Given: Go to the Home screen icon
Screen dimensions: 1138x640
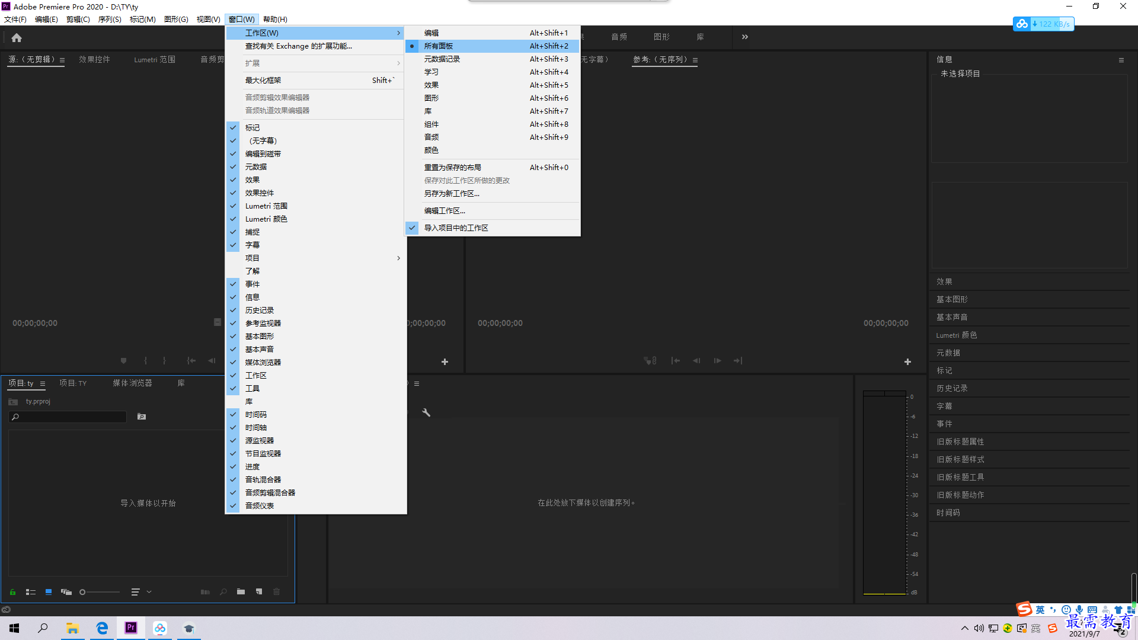Looking at the screenshot, I should click(x=17, y=37).
